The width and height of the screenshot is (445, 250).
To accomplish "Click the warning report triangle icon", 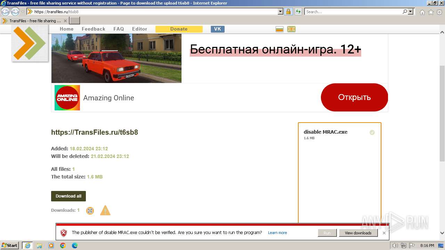I will pos(105,210).
